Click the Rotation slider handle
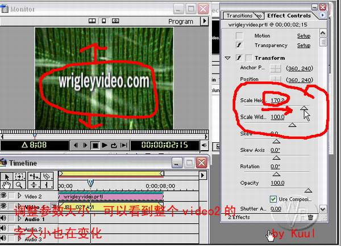 tap(276, 174)
